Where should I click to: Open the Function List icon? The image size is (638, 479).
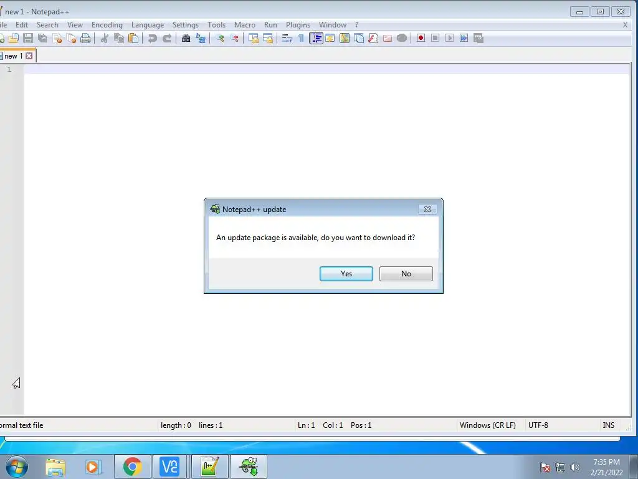pos(373,38)
